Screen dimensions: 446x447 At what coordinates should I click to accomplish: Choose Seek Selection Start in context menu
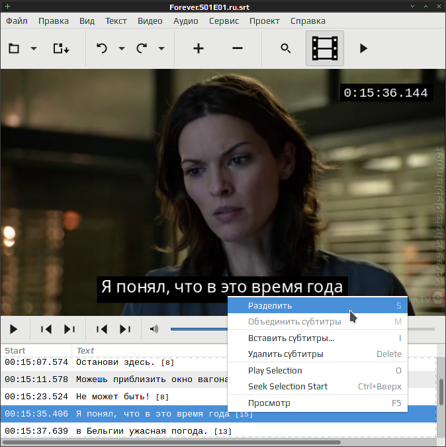click(x=318, y=387)
